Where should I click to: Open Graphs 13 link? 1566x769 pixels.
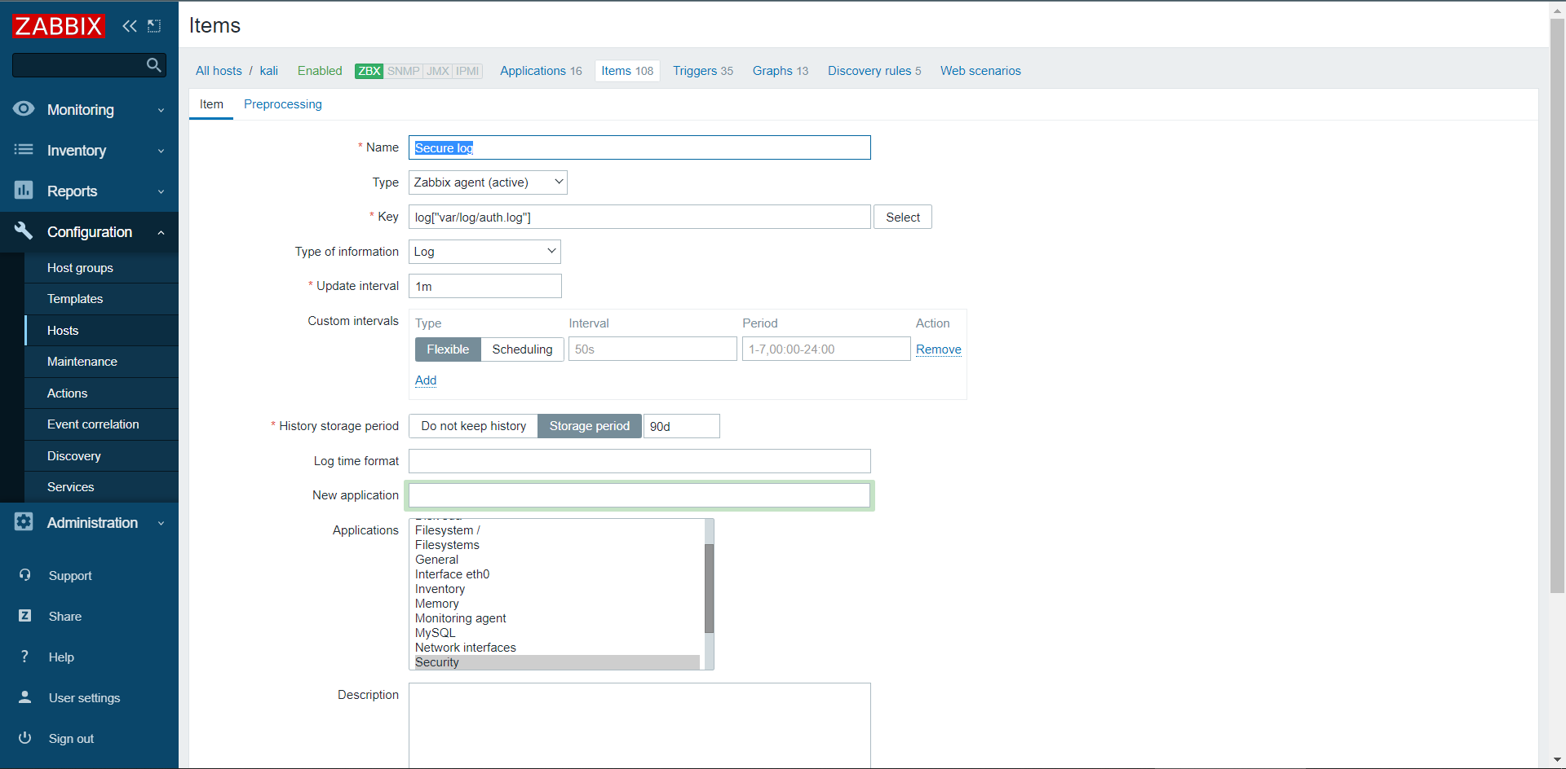point(781,71)
